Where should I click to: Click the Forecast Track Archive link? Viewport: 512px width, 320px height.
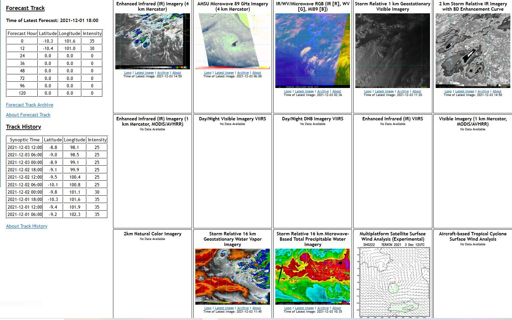click(x=30, y=105)
